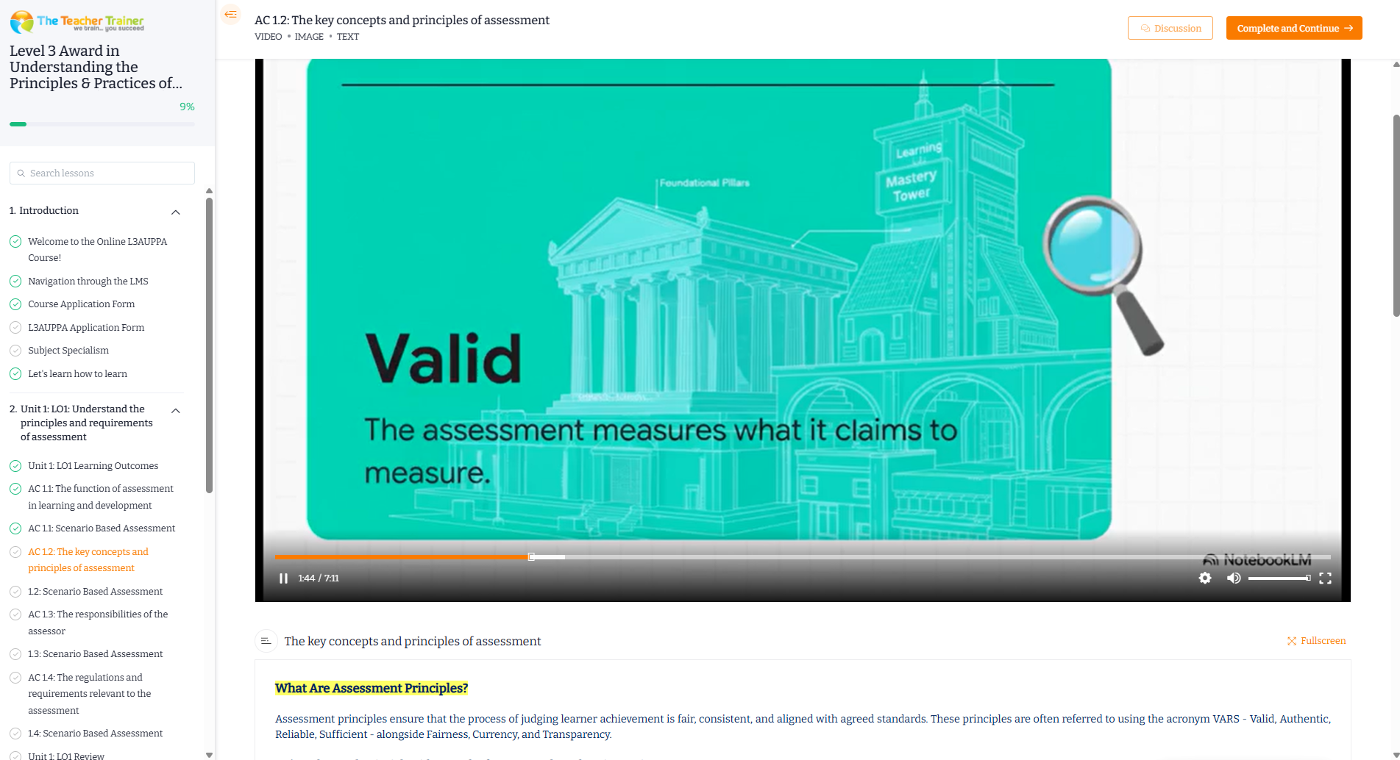Open Course Application Form lesson
Image resolution: width=1400 pixels, height=760 pixels.
coord(81,304)
